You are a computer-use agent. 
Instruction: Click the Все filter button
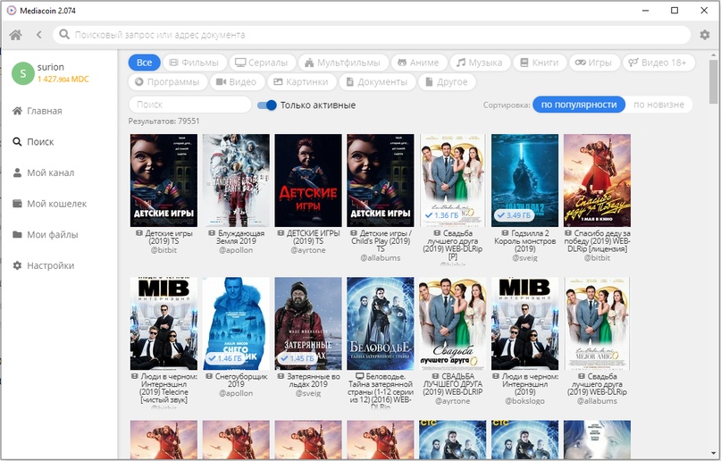[144, 63]
